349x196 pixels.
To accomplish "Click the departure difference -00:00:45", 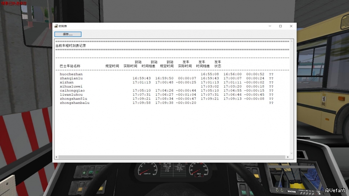I will tap(254, 95).
